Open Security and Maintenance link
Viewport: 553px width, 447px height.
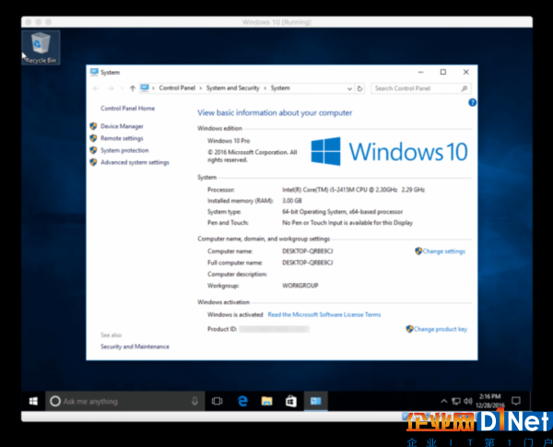[x=135, y=347]
